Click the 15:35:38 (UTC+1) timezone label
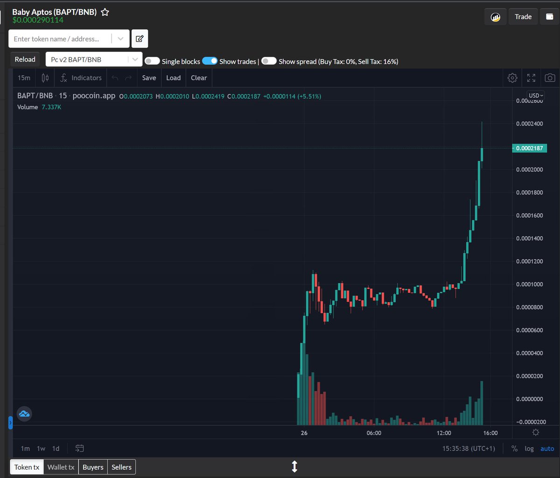Viewport: 560px width, 478px height. coord(469,449)
